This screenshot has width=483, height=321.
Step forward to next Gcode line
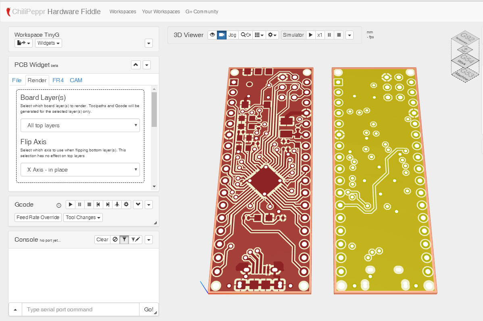coord(108,204)
